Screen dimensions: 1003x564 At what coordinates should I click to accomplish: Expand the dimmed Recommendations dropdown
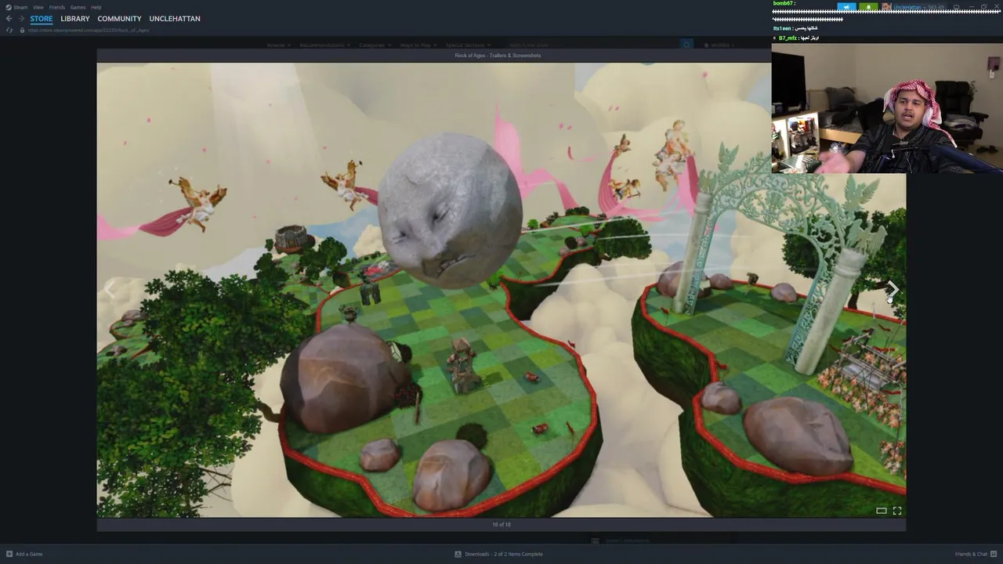point(324,45)
